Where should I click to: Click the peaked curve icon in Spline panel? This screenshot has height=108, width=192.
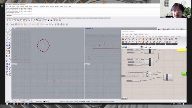[163, 39]
